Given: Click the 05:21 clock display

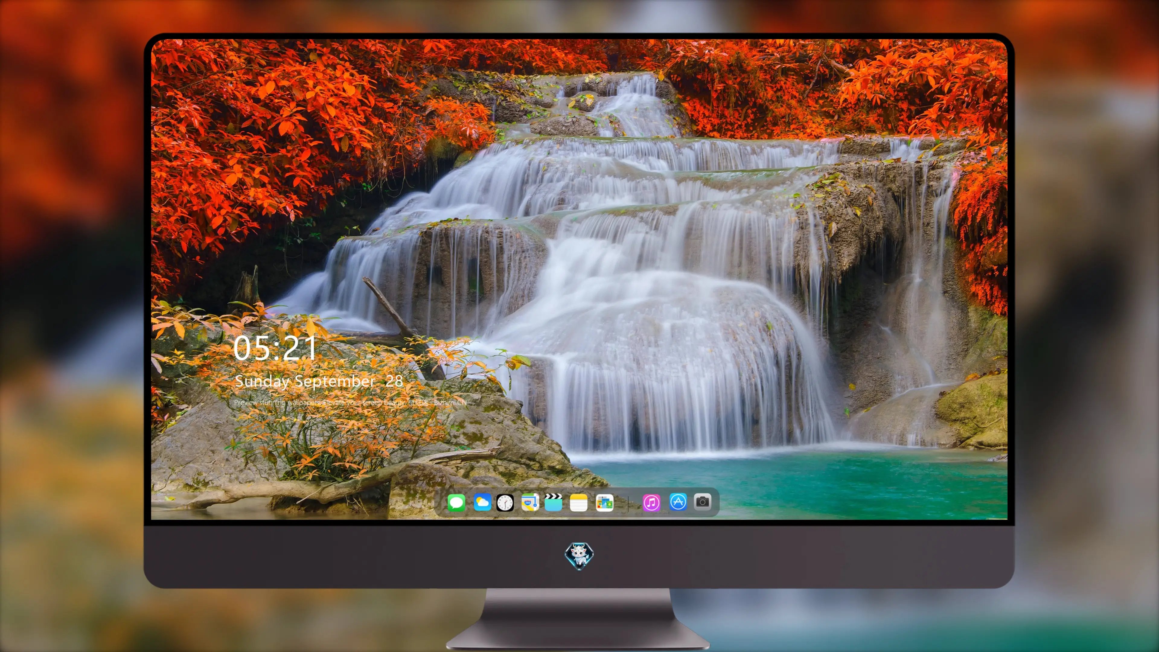Looking at the screenshot, I should 275,348.
